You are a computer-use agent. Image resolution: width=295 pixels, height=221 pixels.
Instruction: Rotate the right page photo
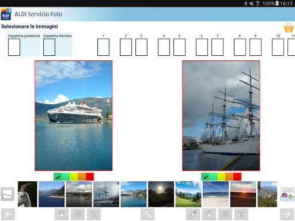[225, 214]
